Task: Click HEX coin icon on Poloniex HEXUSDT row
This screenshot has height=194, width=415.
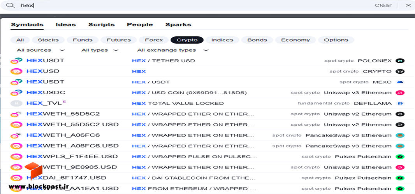Action: [16, 61]
